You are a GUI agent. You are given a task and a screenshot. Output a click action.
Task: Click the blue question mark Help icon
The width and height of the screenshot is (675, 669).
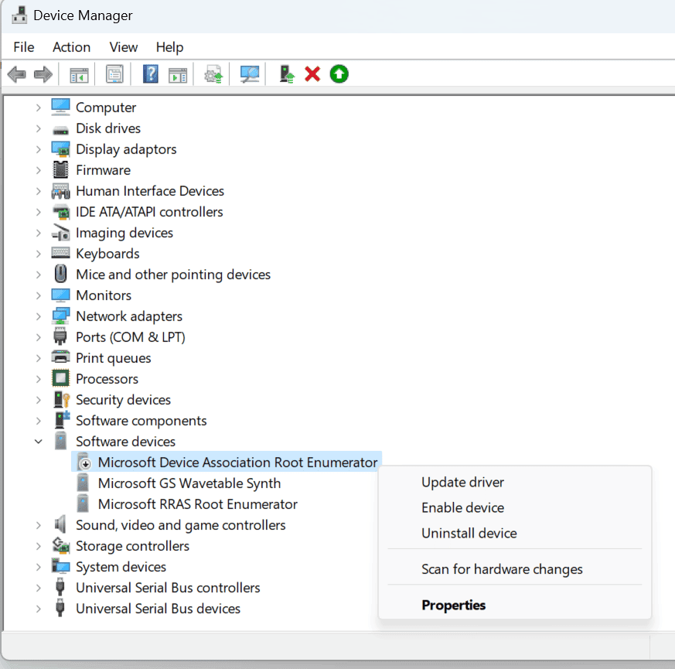[x=151, y=74]
